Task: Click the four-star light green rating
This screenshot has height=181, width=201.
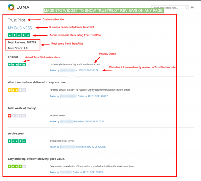Action: tap(17, 166)
